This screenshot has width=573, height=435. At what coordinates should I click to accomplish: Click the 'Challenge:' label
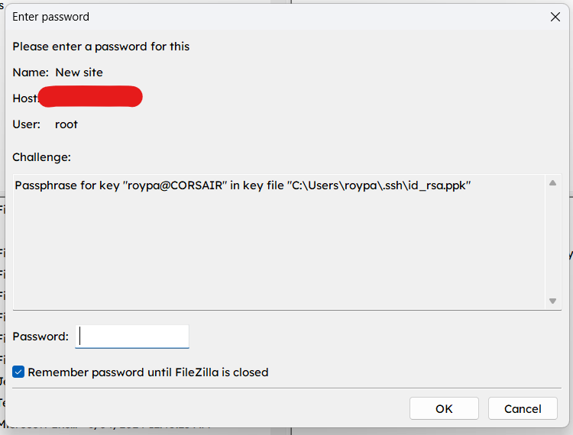tap(41, 157)
